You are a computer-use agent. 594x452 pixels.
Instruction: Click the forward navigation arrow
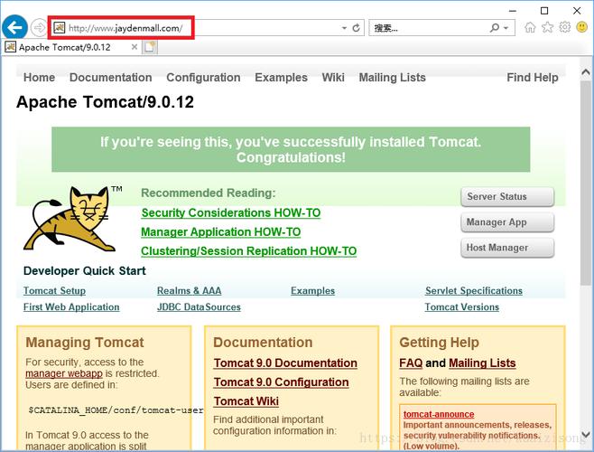tap(38, 28)
